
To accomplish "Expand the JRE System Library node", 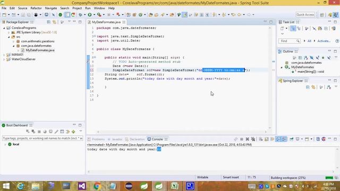I will click(9, 32).
